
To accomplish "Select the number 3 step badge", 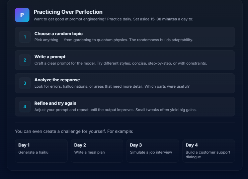I will click(25, 83).
